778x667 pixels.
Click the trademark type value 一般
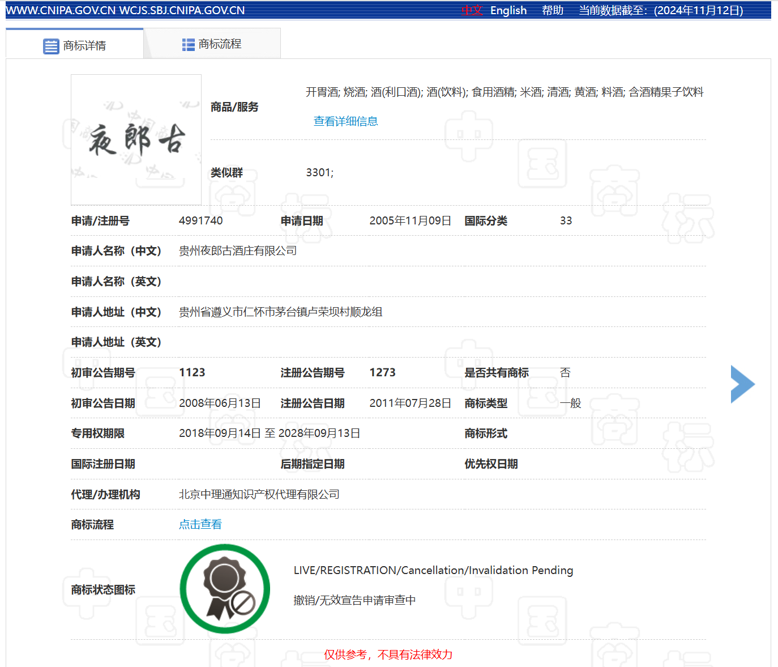click(x=571, y=403)
